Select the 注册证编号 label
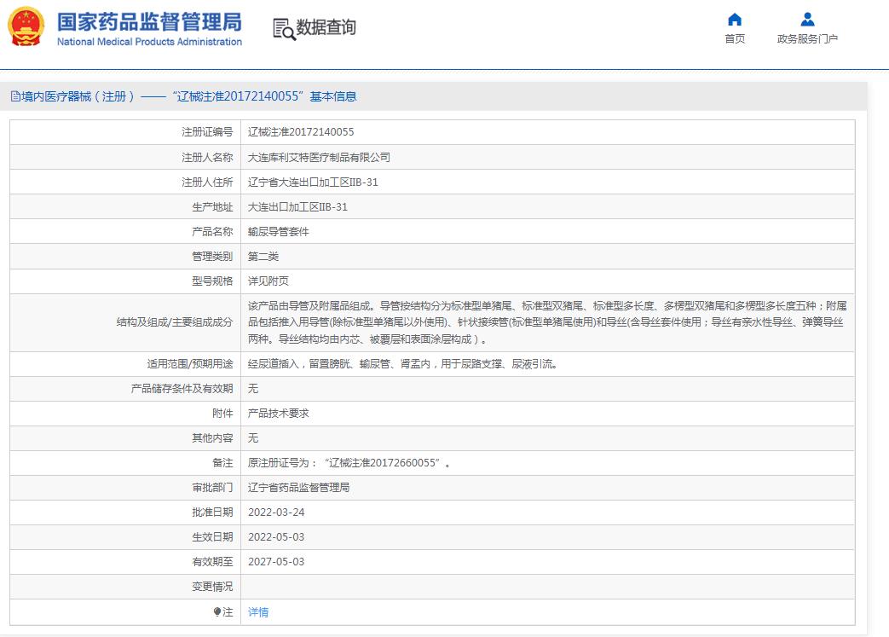889x637 pixels. (x=207, y=132)
